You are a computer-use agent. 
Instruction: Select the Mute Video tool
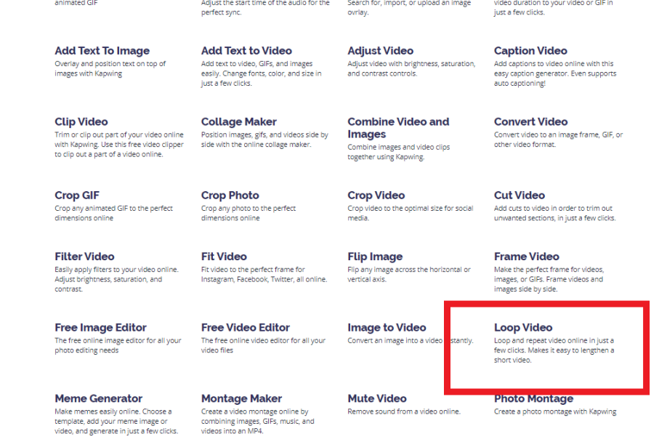click(377, 398)
